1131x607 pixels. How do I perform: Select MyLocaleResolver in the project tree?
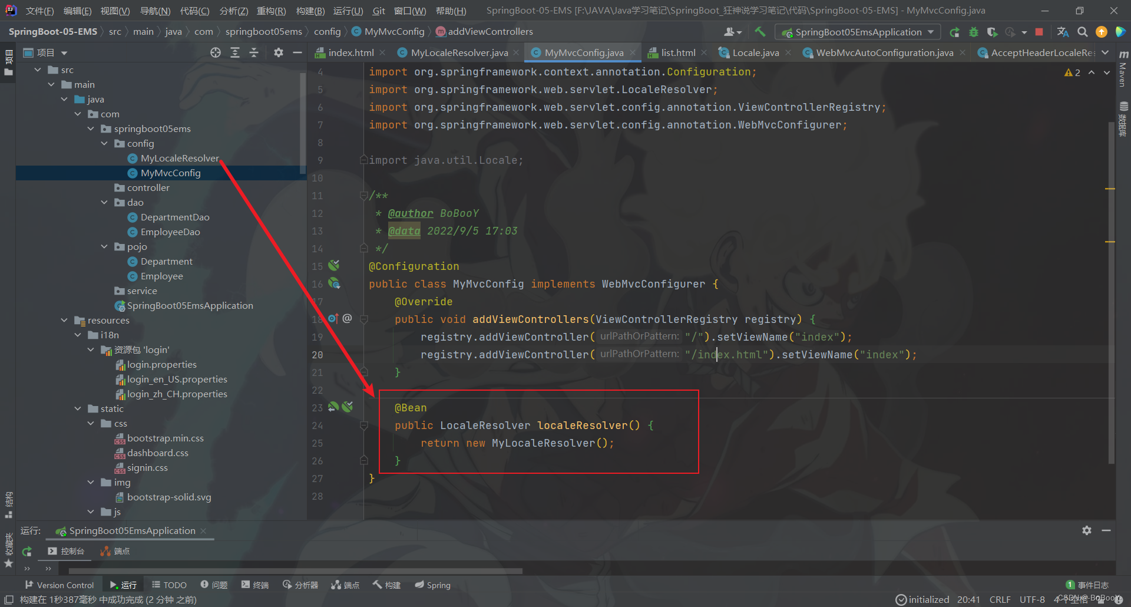(x=180, y=158)
